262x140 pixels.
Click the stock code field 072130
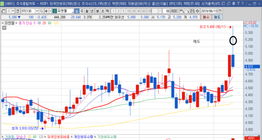click(x=28, y=11)
